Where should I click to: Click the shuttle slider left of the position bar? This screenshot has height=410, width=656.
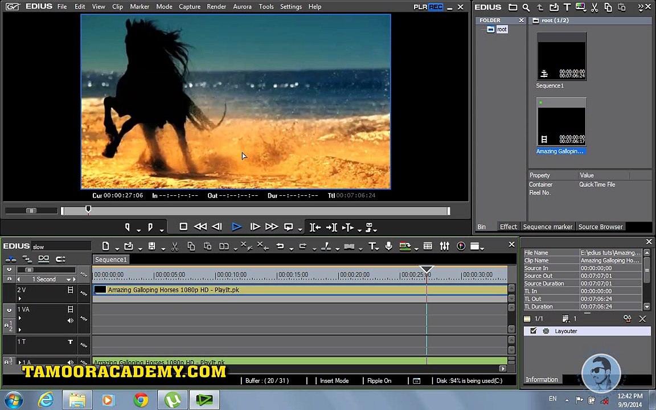pos(31,211)
